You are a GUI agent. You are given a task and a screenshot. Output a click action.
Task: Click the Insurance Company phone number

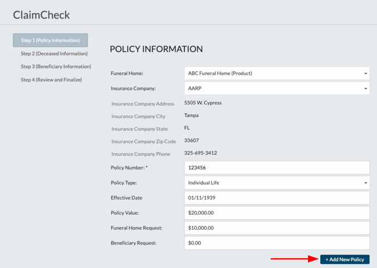[x=201, y=153]
